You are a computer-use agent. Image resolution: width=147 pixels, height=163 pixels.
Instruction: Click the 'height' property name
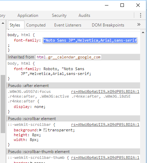21,135
